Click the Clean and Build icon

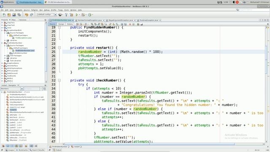coord(71,15)
